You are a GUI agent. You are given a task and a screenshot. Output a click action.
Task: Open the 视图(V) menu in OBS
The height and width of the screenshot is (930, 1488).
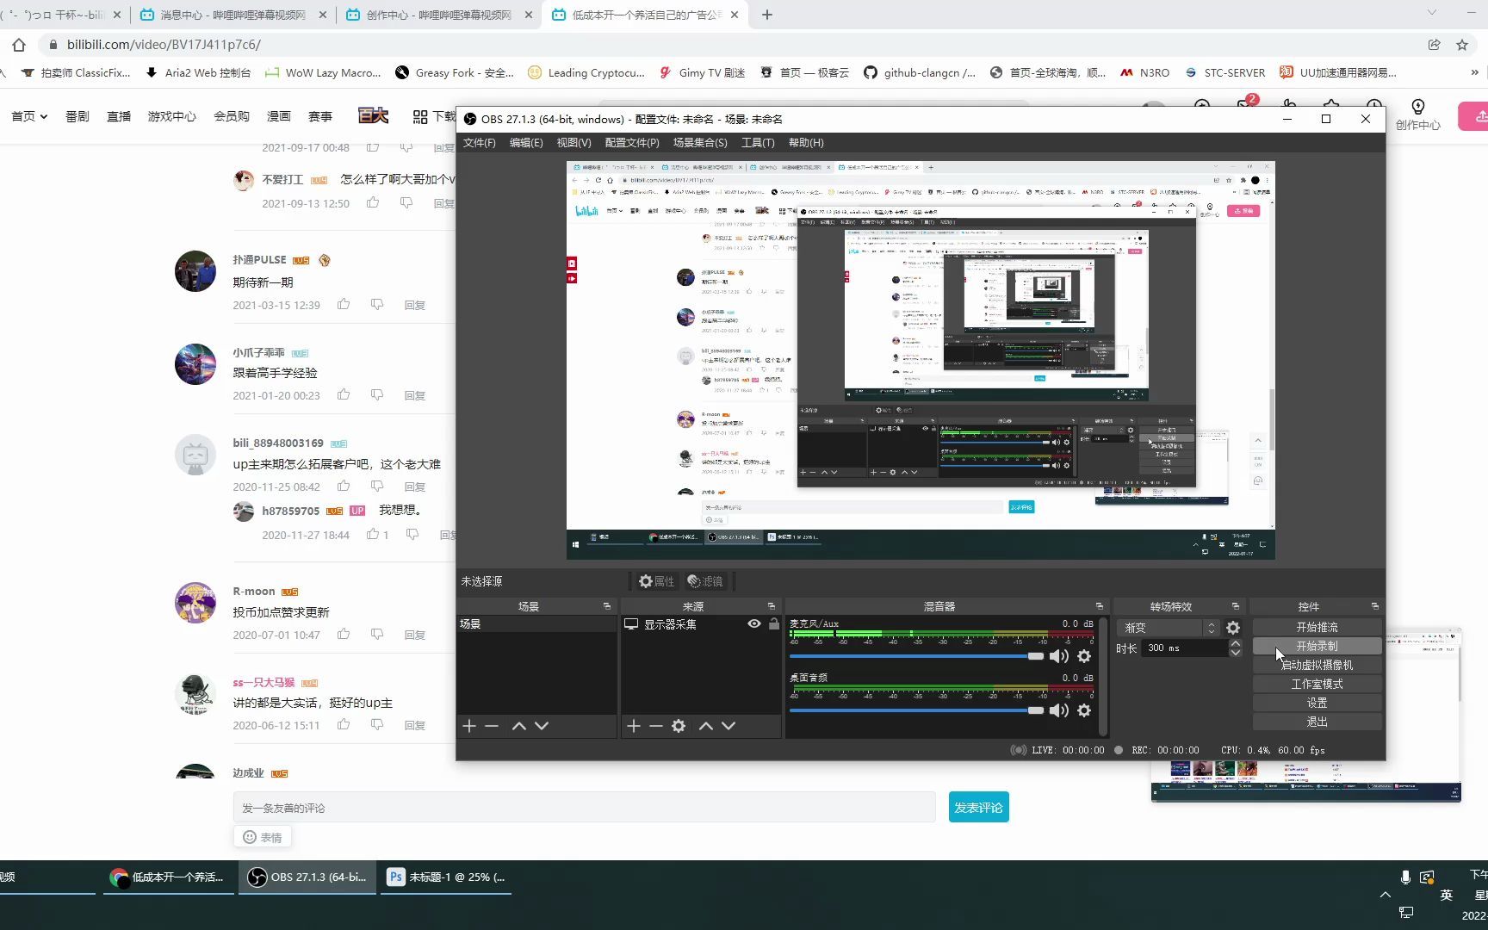573,143
